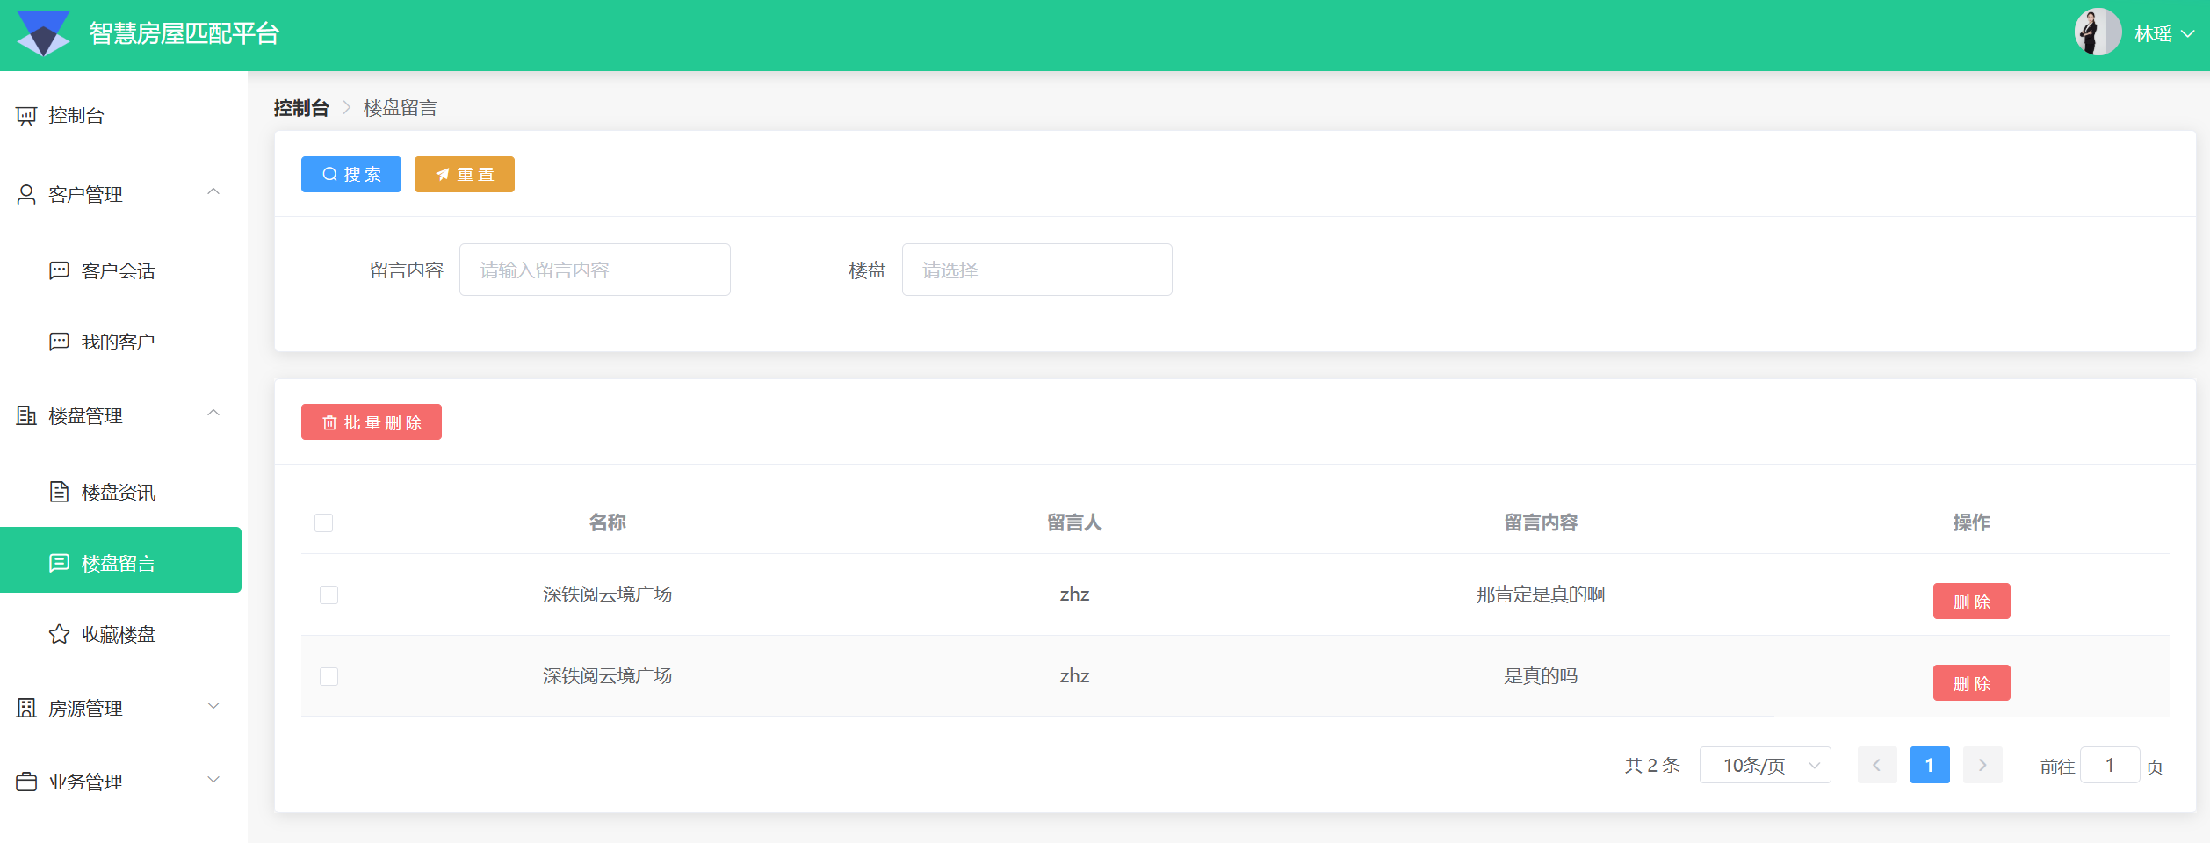Expand the 房源管理 menu chevron

click(x=213, y=706)
